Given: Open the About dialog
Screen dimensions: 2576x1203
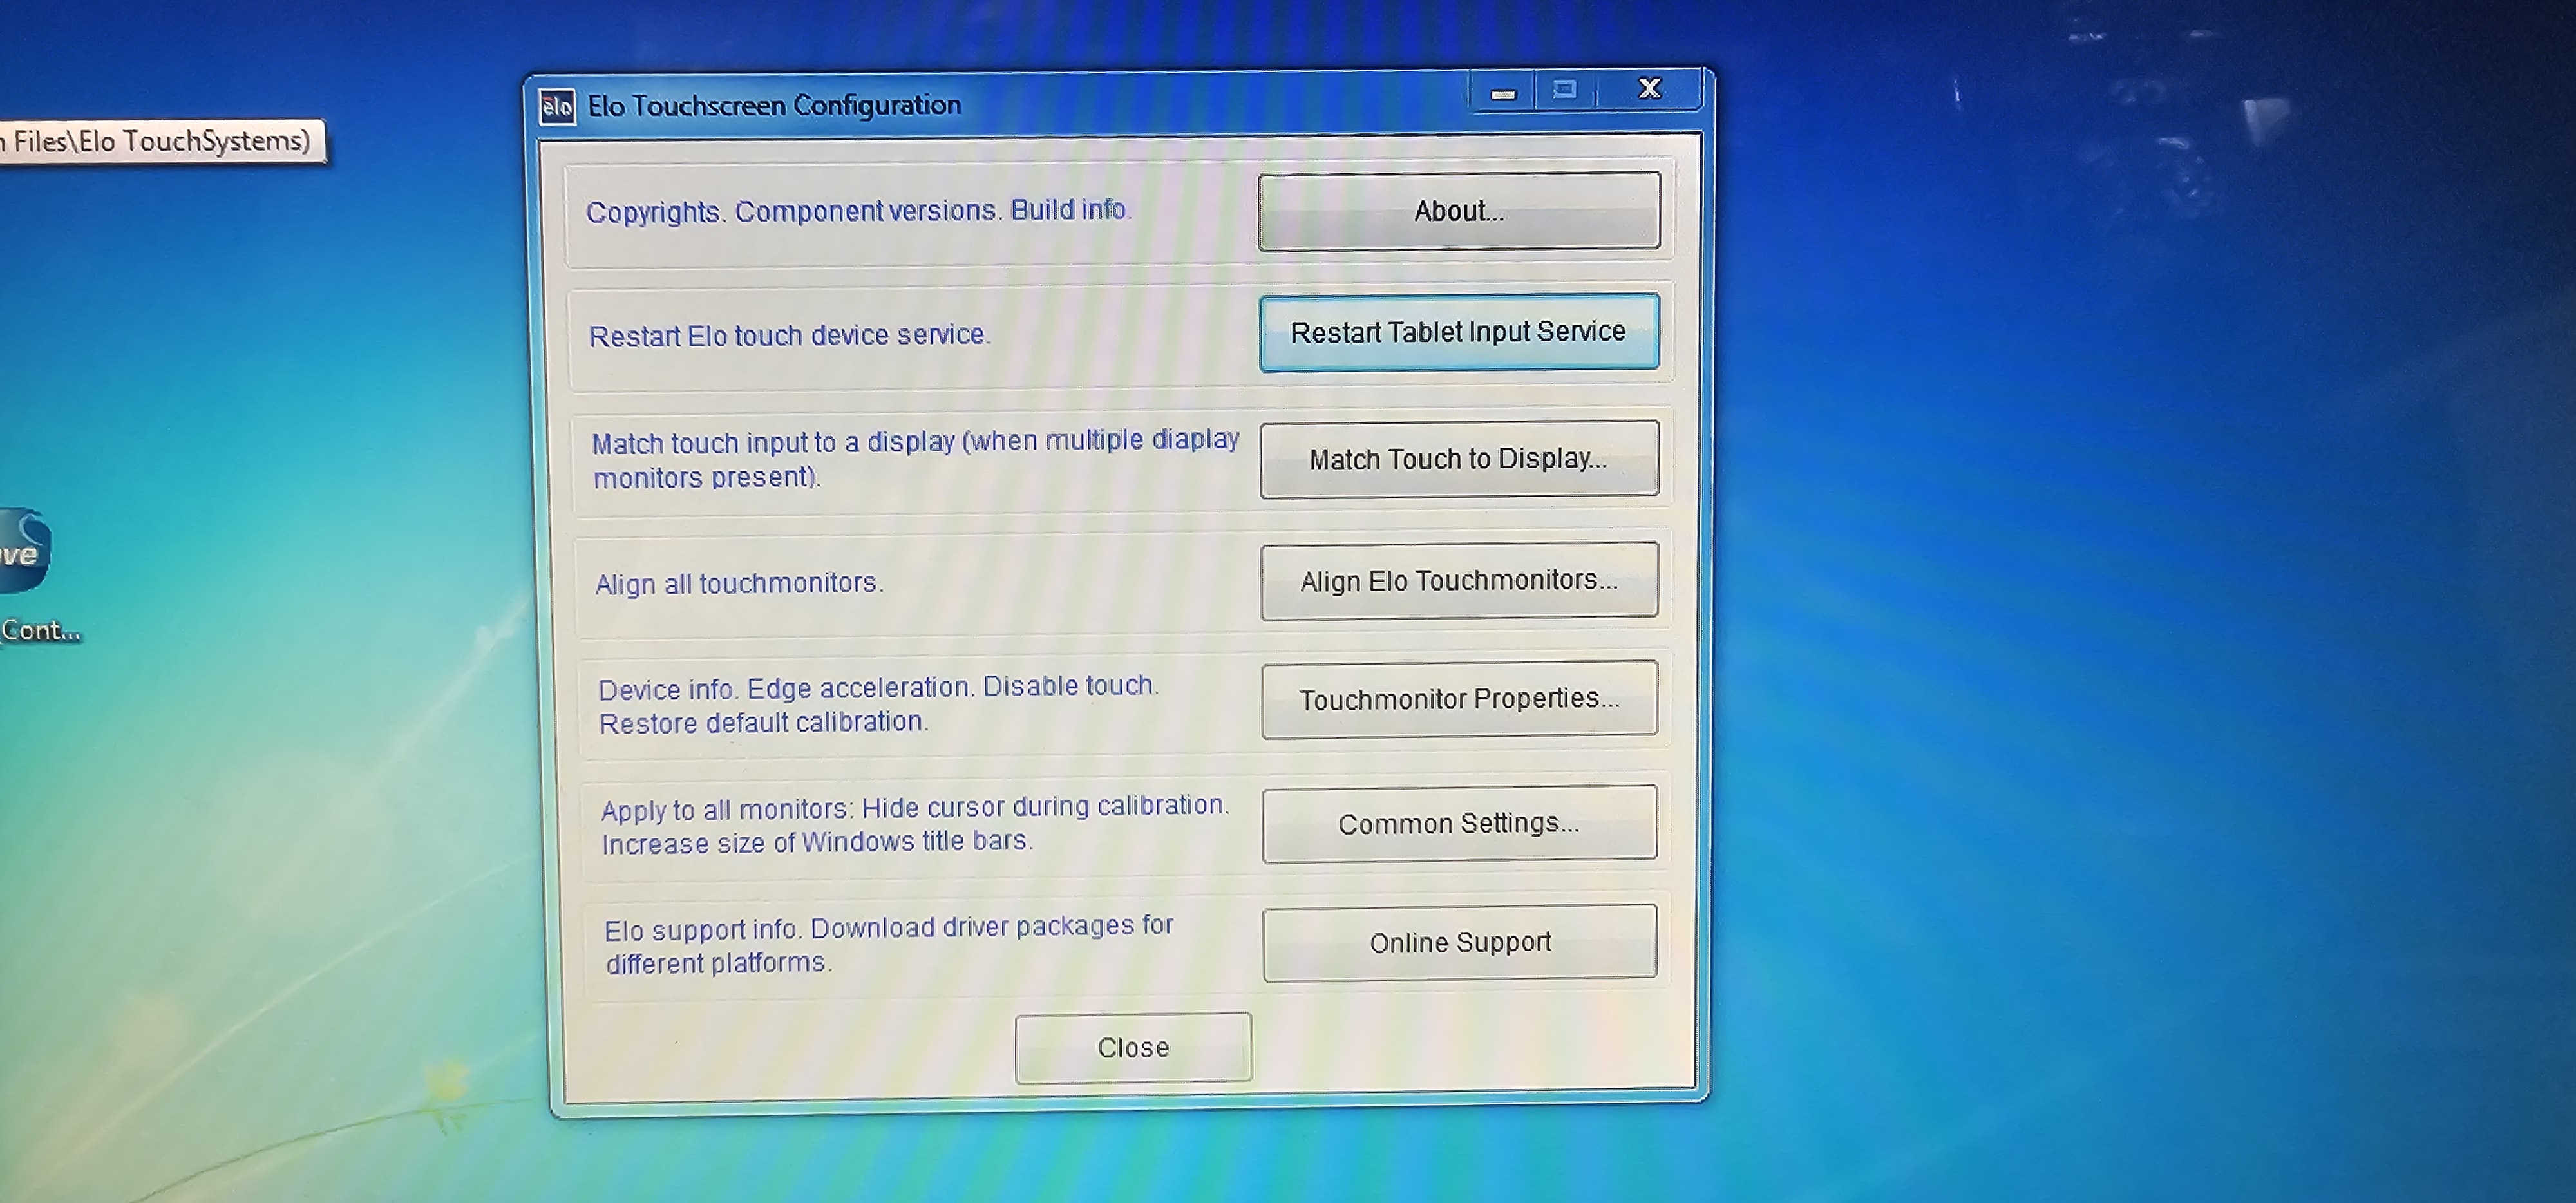Looking at the screenshot, I should click(x=1459, y=210).
